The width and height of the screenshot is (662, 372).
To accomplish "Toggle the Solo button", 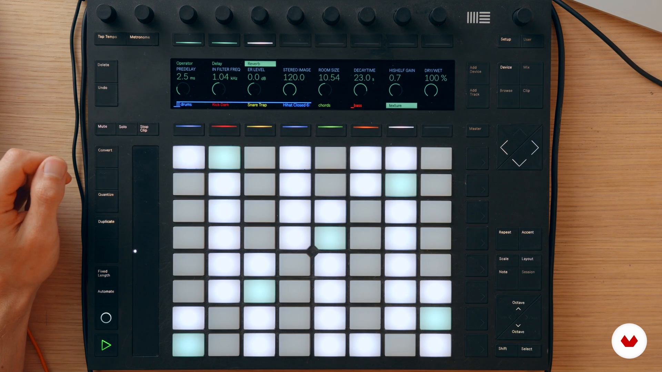I will 126,128.
